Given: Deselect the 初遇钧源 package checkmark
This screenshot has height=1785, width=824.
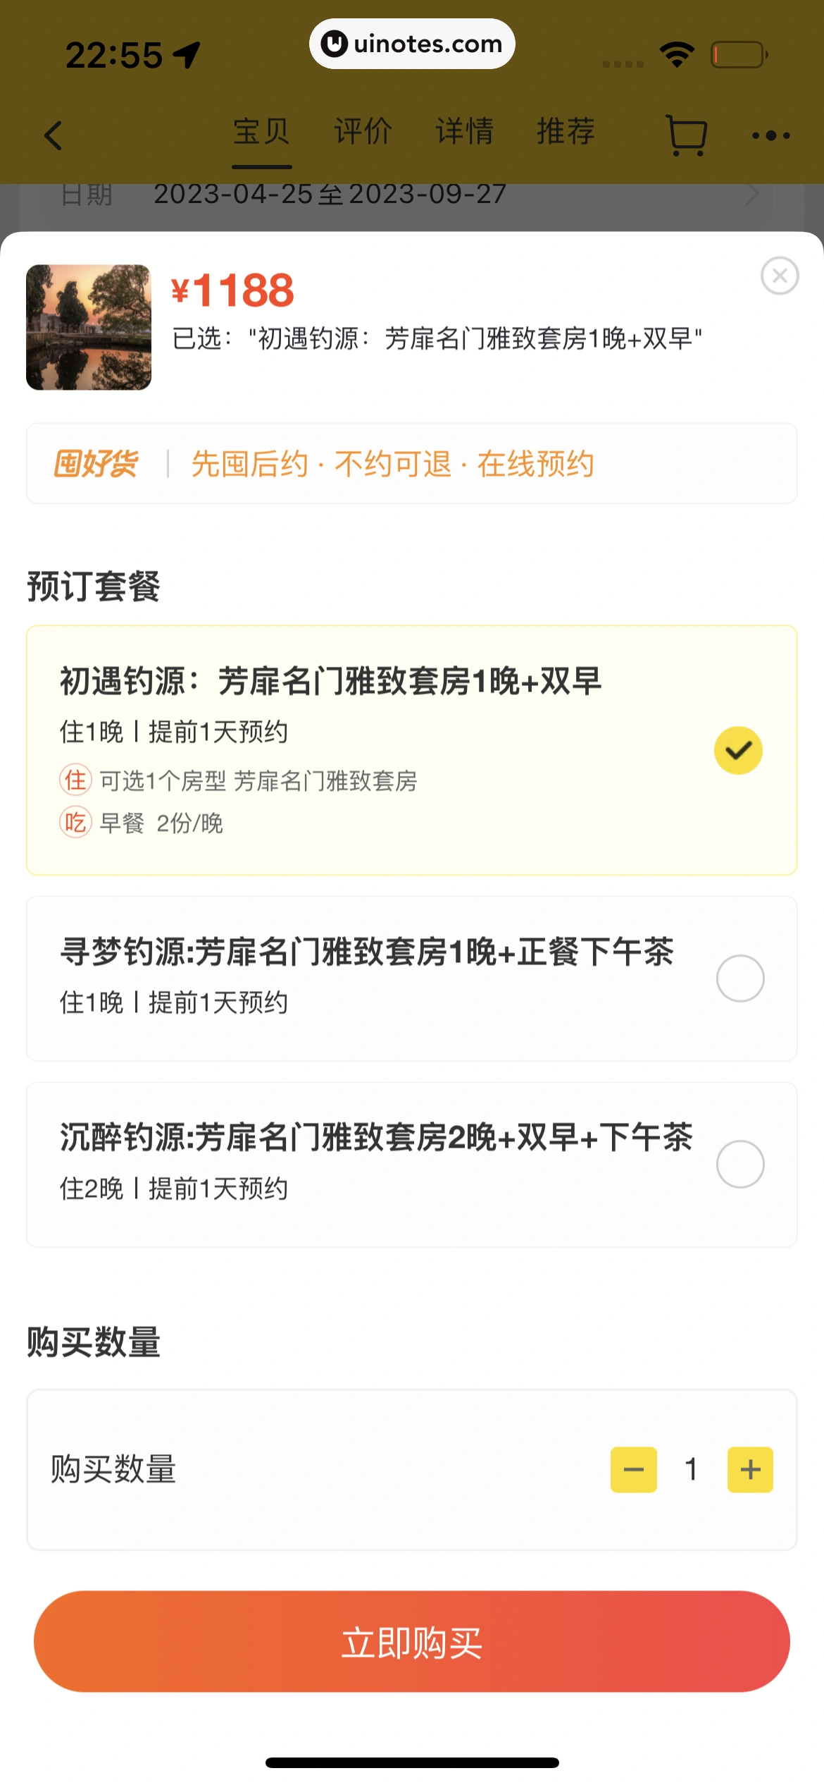Looking at the screenshot, I should click(x=738, y=751).
